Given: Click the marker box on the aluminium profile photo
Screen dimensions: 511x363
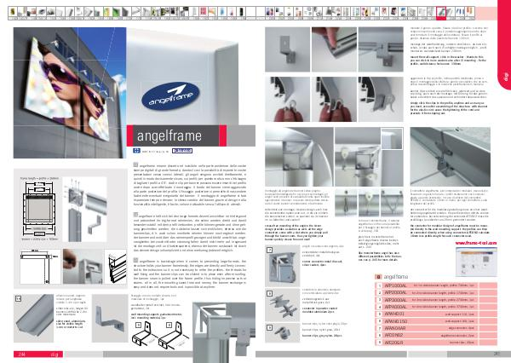Looking at the screenshot, I should [19, 298].
